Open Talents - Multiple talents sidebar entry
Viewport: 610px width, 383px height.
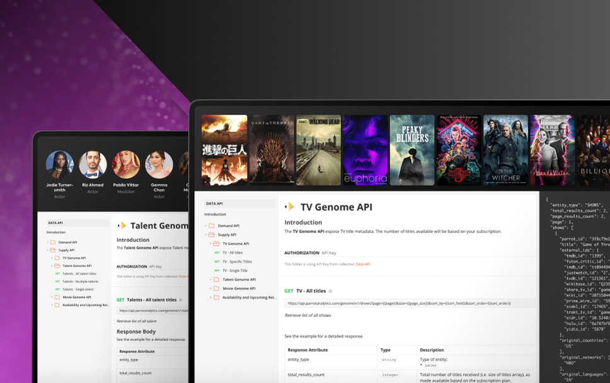pos(81,281)
